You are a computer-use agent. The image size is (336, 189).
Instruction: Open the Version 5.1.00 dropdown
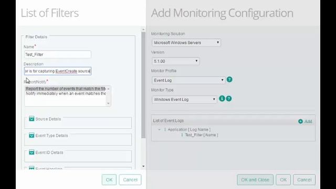175,61
